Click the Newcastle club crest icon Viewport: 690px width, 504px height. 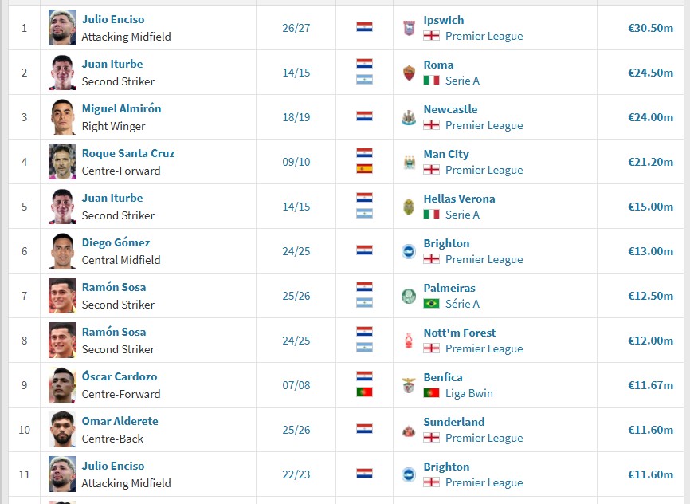[409, 117]
